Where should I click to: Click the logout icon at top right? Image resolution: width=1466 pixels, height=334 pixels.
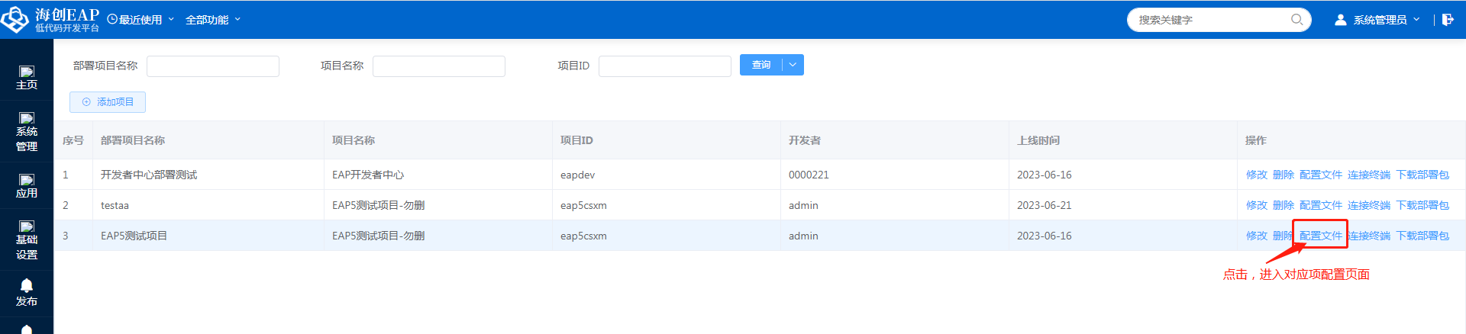tap(1448, 20)
